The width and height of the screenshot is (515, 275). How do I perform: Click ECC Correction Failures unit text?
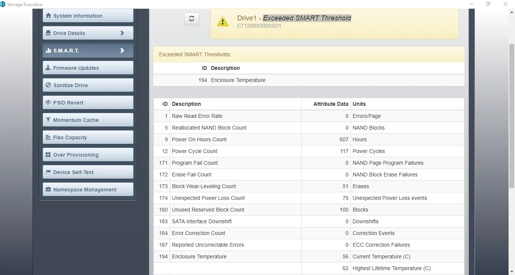click(381, 245)
